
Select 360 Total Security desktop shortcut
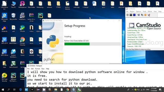tap(4, 77)
